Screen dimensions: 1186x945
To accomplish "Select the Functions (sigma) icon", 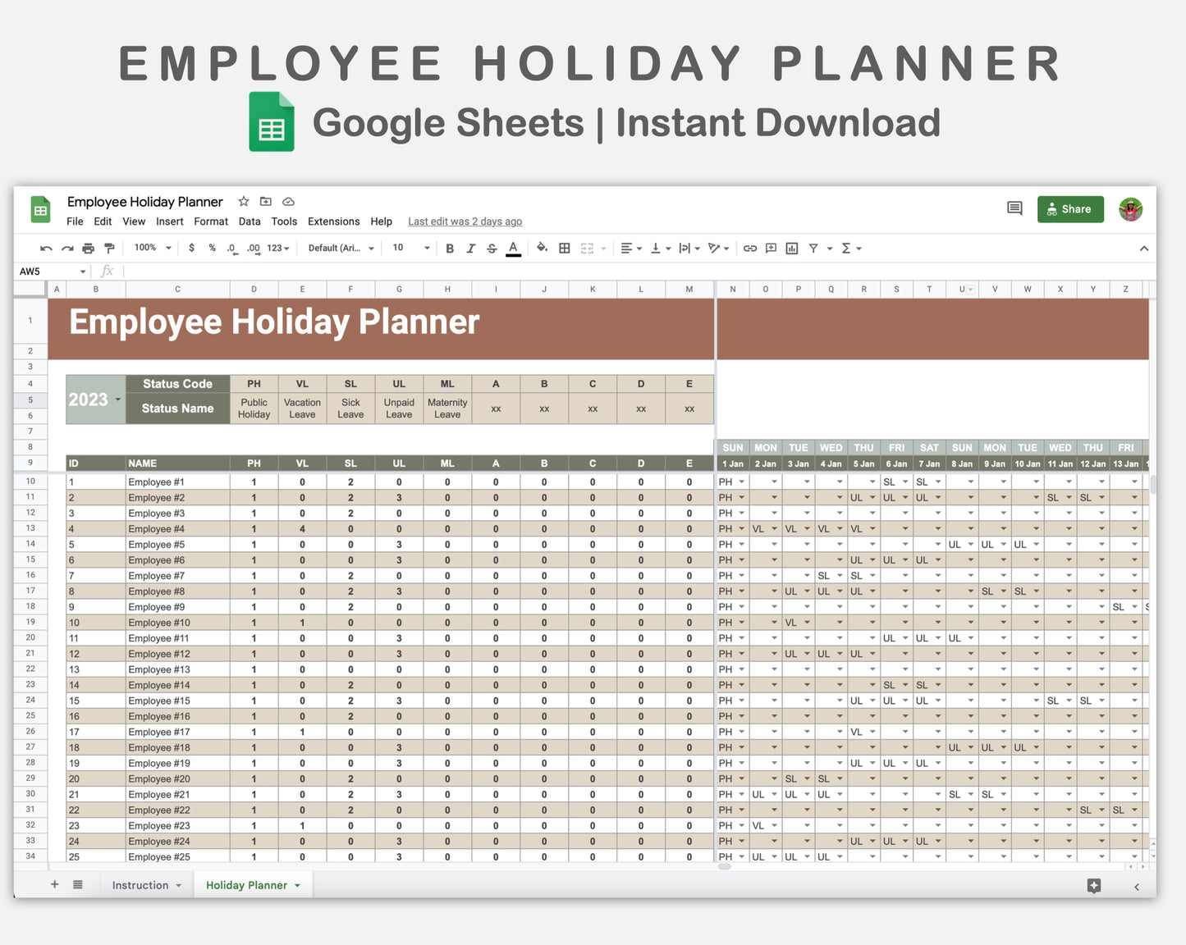I will click(x=845, y=248).
